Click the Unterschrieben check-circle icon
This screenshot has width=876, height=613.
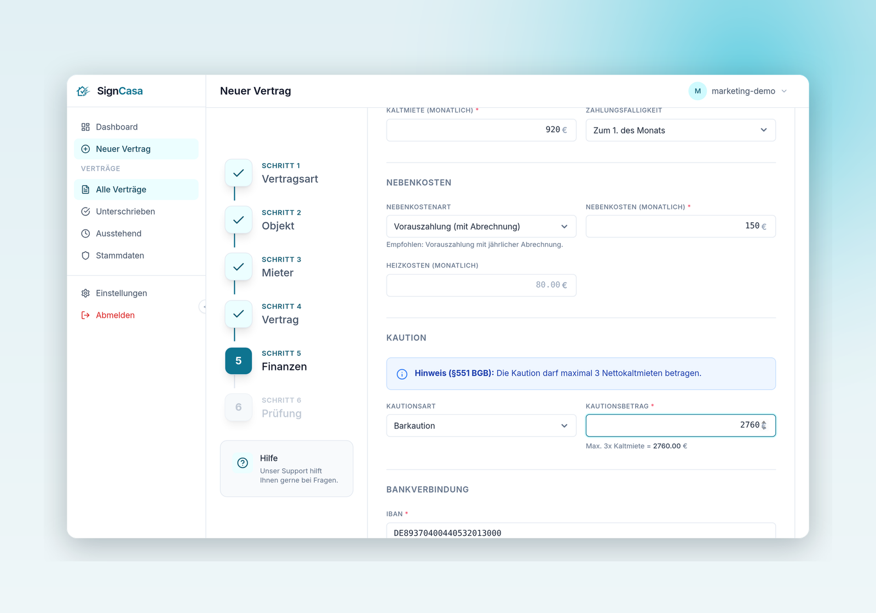point(85,211)
